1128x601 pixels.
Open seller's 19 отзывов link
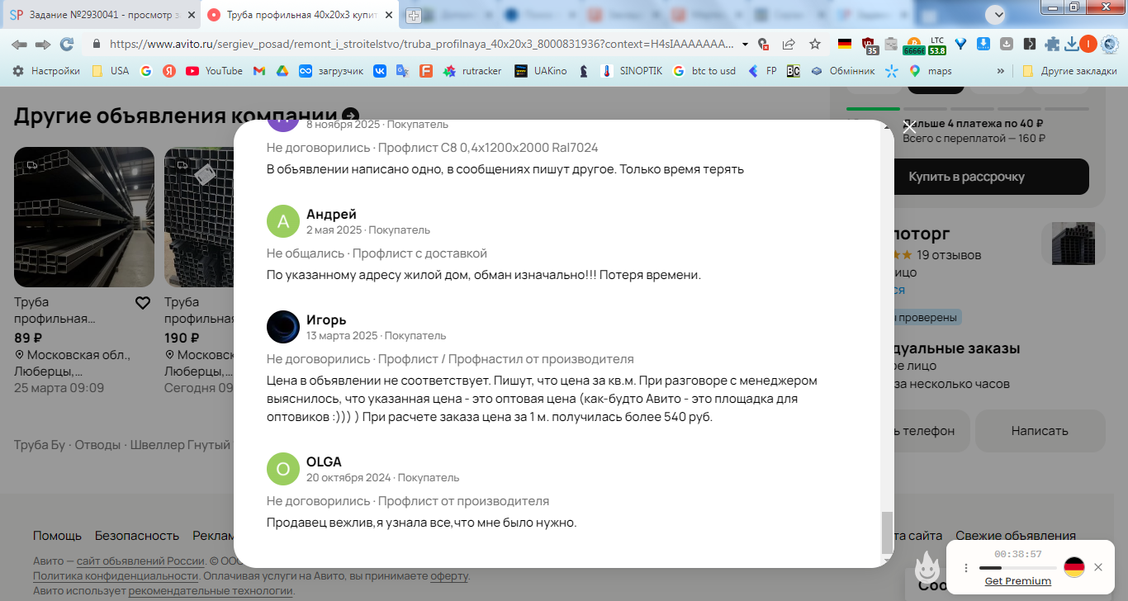[x=949, y=255]
